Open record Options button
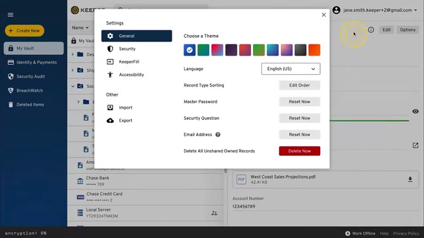This screenshot has height=238, width=424. pos(407,30)
